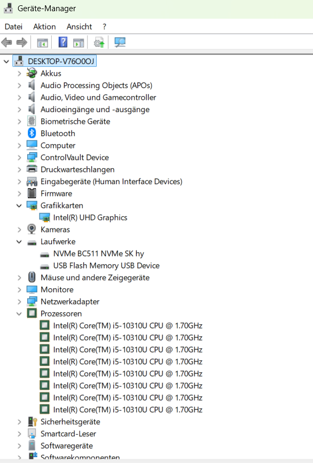Click the Update driver toolbar icon
The width and height of the screenshot is (313, 463).
tap(99, 42)
